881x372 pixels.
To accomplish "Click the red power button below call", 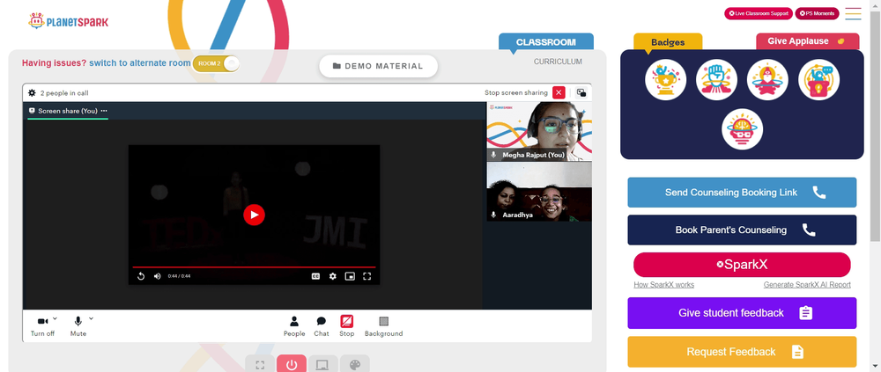I will click(291, 364).
